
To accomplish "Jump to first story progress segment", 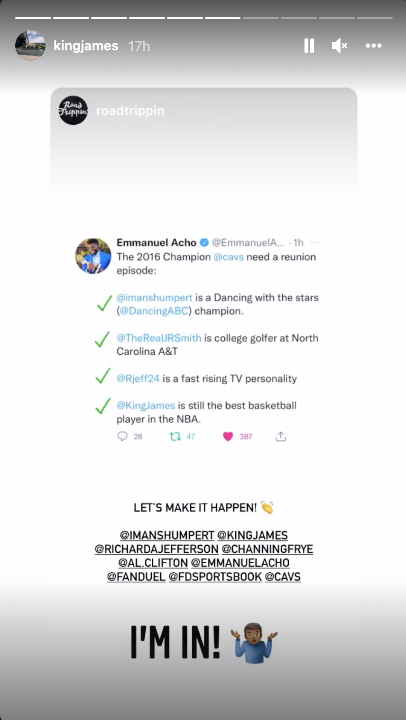I will click(33, 18).
